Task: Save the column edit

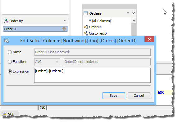Action: tap(114, 96)
